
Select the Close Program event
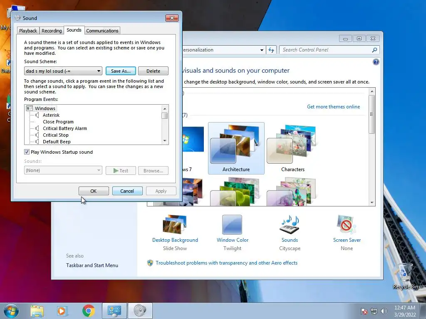58,122
